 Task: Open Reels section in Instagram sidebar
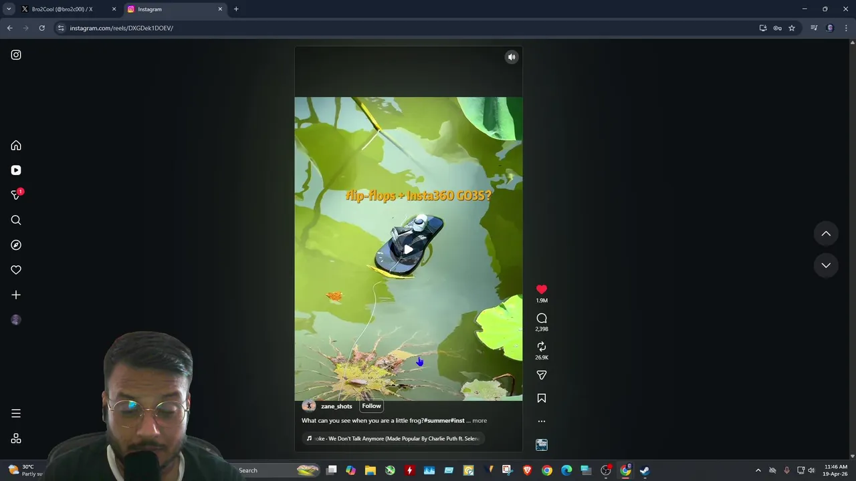(16, 170)
